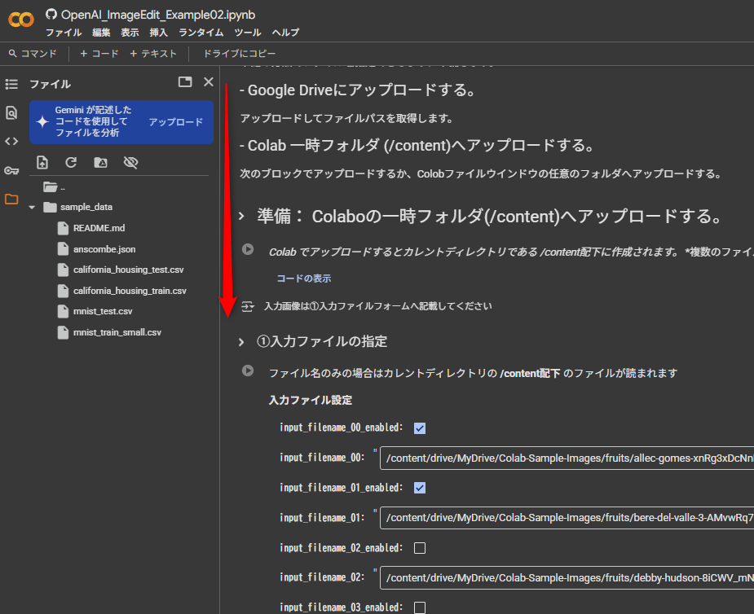
Task: Click the input_filename_00 path field
Action: click(x=567, y=458)
